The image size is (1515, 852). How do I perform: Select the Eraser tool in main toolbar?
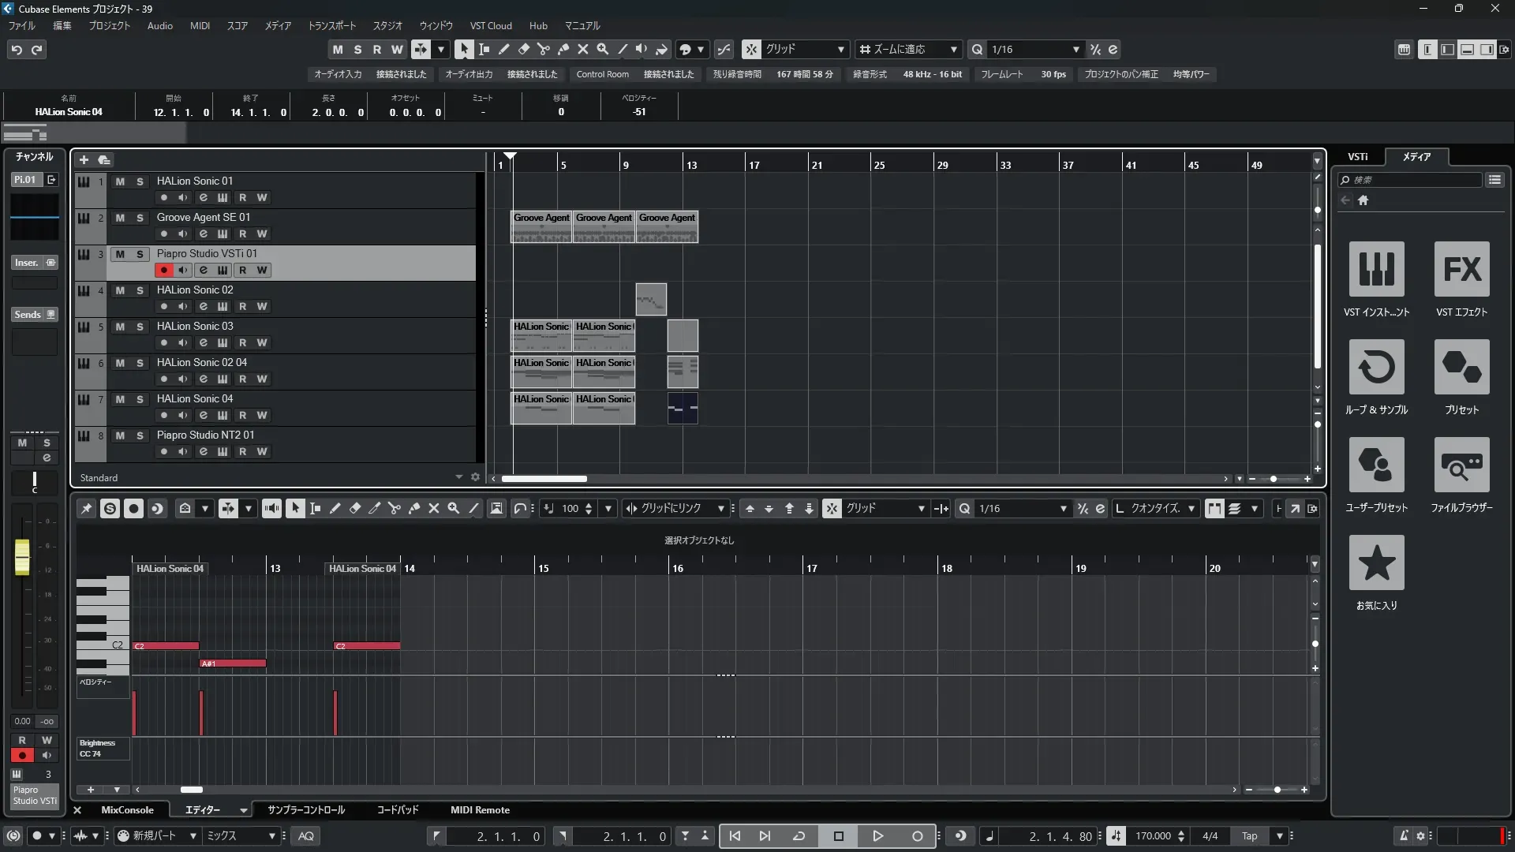tap(523, 49)
